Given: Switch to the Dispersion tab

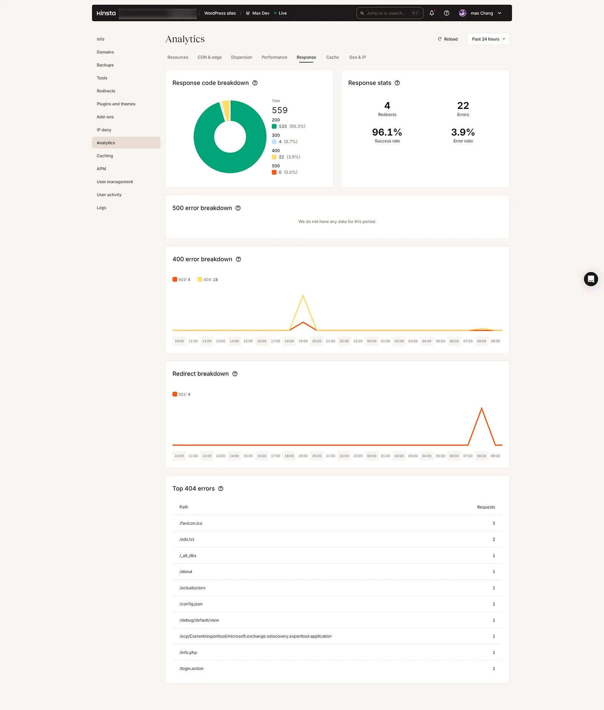Looking at the screenshot, I should 242,57.
